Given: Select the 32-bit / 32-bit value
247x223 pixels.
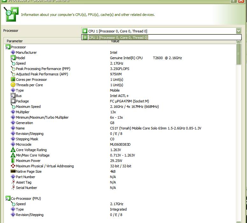Looking at the screenshot, I should [x=121, y=166].
